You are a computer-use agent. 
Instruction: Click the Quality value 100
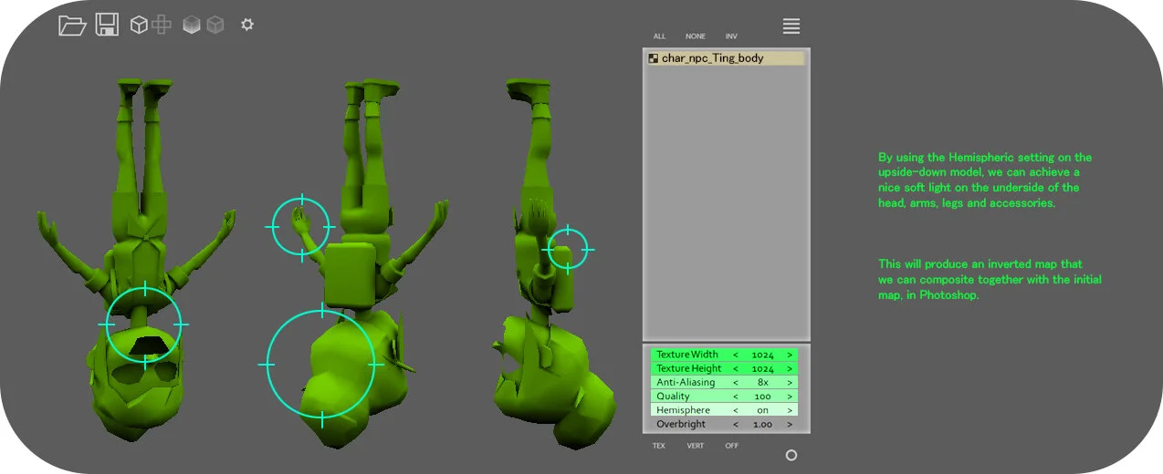click(x=763, y=397)
